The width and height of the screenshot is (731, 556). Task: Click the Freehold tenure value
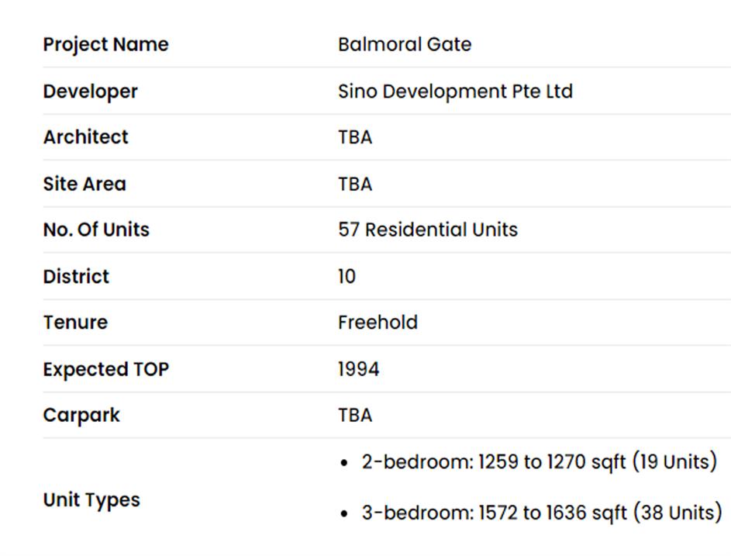click(x=378, y=322)
